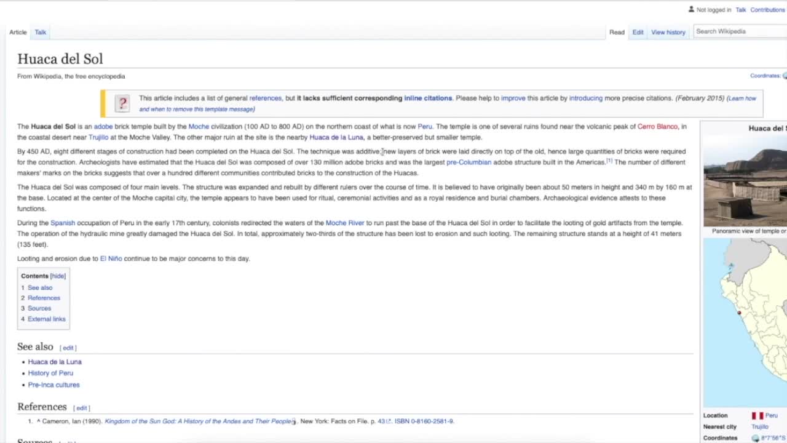787x443 pixels.
Task: Jump to References in contents
Action: (x=44, y=298)
